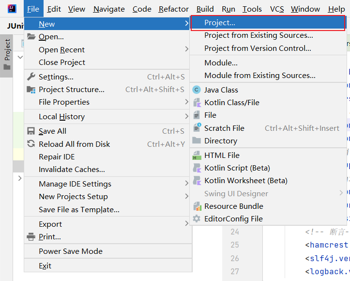
Task: Click the Kotlin Class/File icon
Action: [x=197, y=103]
